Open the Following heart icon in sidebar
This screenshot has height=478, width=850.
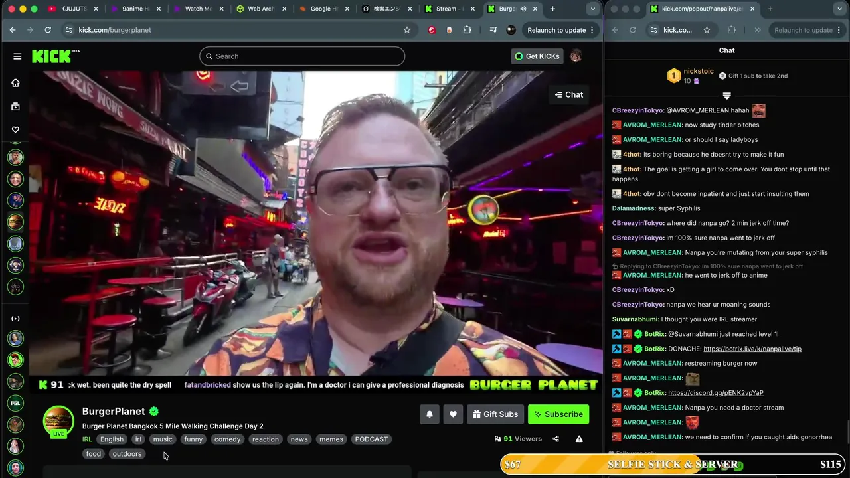point(15,129)
